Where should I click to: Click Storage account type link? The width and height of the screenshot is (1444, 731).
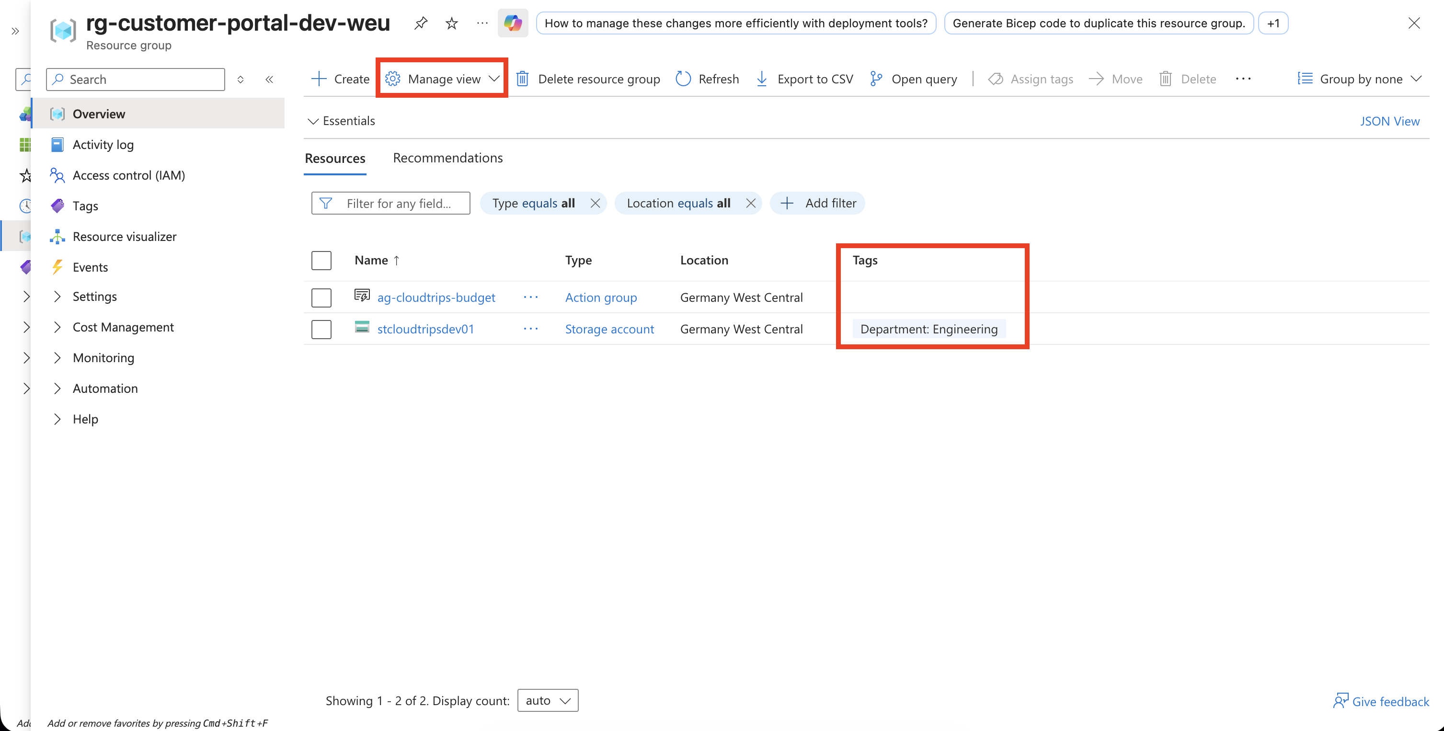click(609, 329)
